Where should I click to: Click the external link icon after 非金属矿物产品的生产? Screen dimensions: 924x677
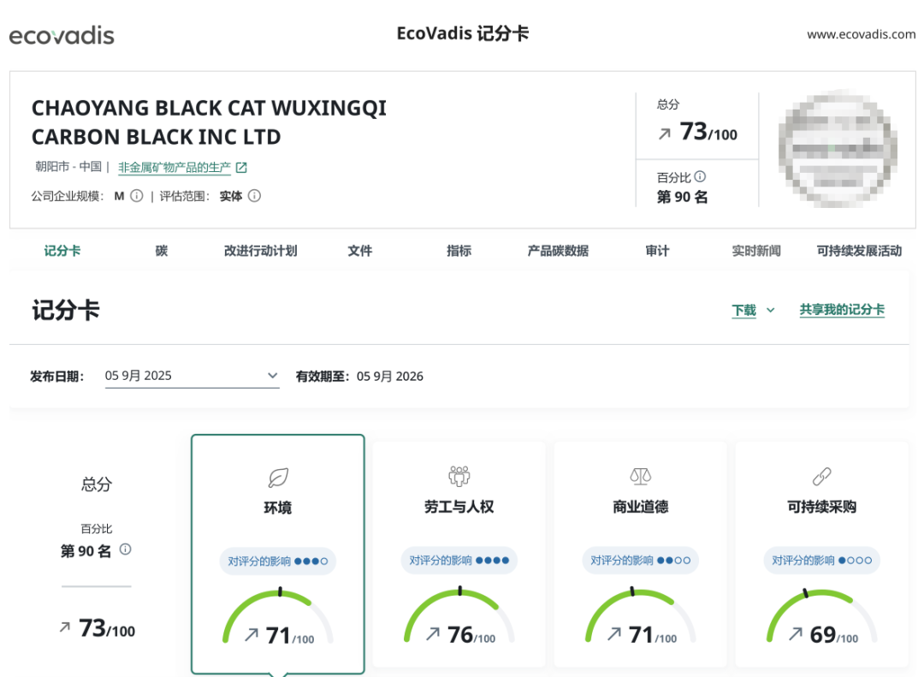click(x=242, y=167)
